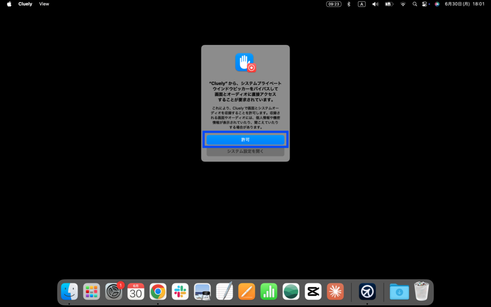Click the システム設定を開く button
Image resolution: width=491 pixels, height=307 pixels.
click(245, 151)
